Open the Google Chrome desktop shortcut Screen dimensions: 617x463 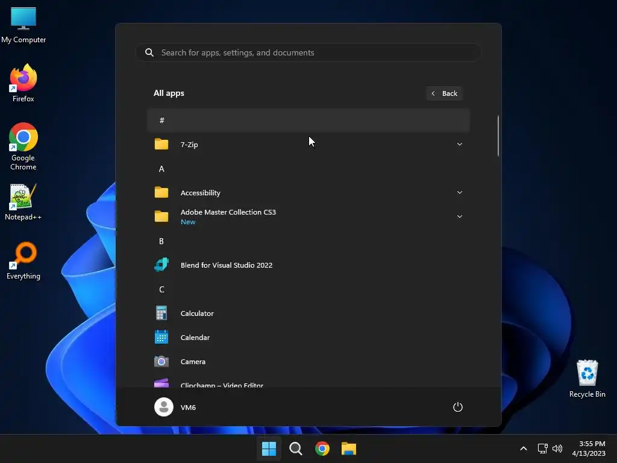pyautogui.click(x=23, y=146)
